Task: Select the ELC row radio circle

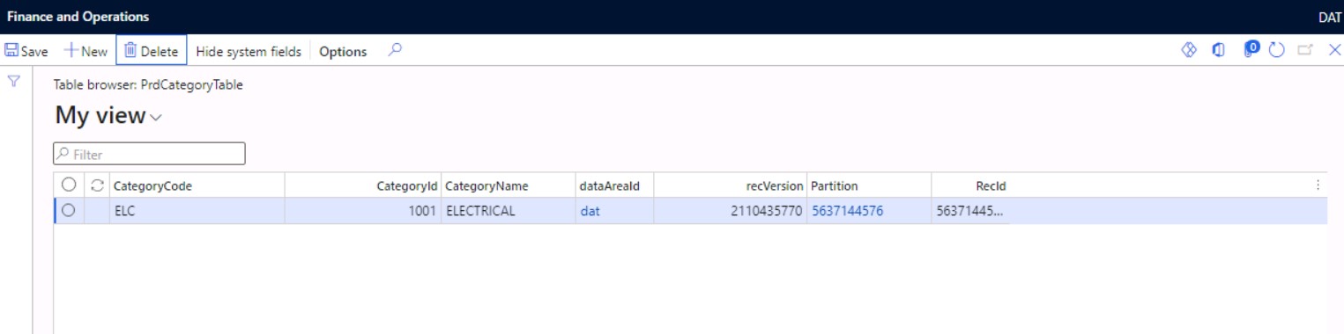Action: pyautogui.click(x=69, y=210)
